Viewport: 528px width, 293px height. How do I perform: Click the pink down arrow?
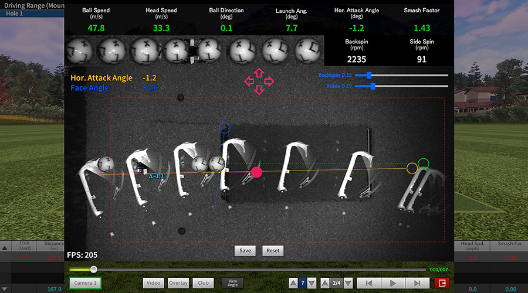258,90
